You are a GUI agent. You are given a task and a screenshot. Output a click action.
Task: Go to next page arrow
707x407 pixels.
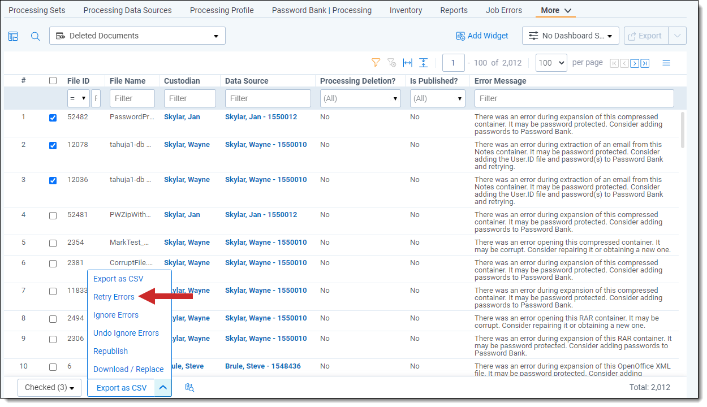click(635, 63)
